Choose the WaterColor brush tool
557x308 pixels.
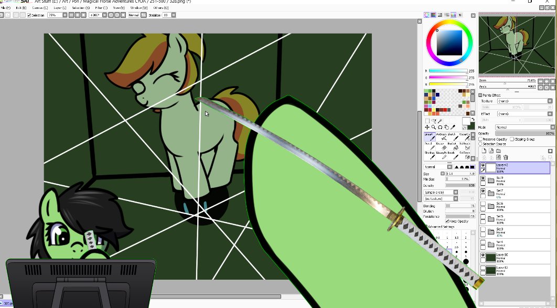pyautogui.click(x=465, y=136)
